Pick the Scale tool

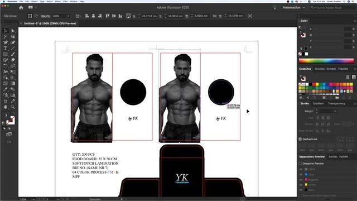13,66
